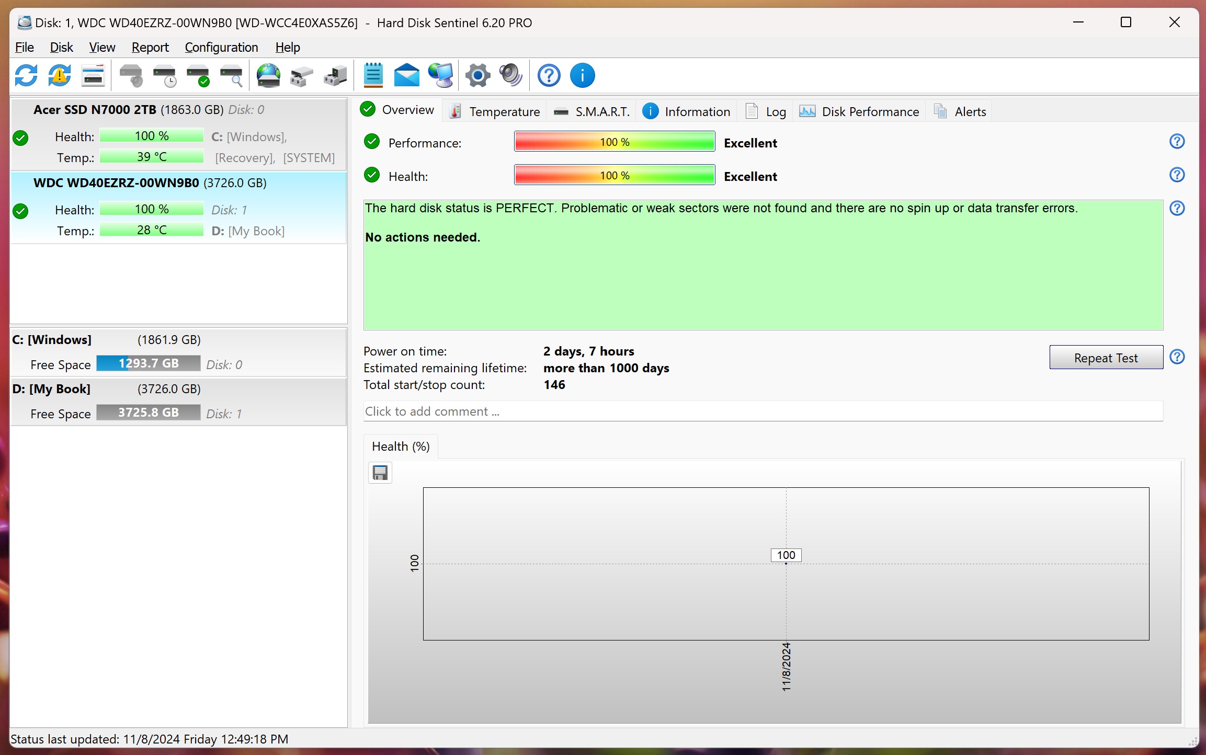Image resolution: width=1206 pixels, height=755 pixels.
Task: Open the Alerts tab
Action: 960,111
